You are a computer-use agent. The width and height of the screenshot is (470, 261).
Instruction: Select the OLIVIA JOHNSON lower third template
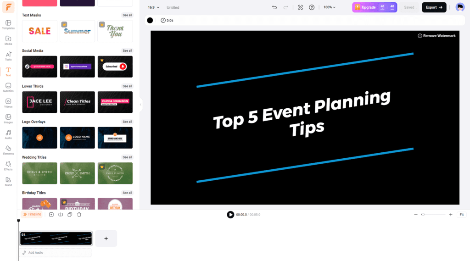pos(115,102)
